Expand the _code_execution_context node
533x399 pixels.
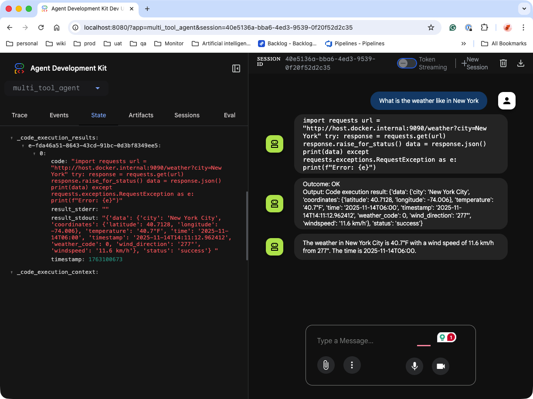12,272
